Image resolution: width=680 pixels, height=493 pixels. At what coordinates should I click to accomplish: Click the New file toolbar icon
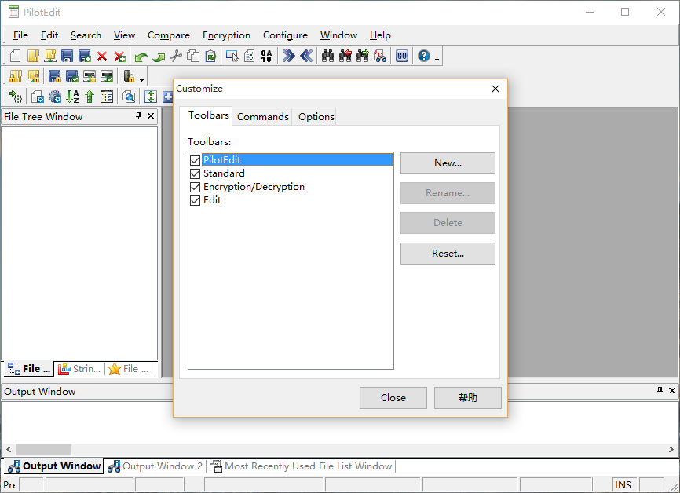15,56
